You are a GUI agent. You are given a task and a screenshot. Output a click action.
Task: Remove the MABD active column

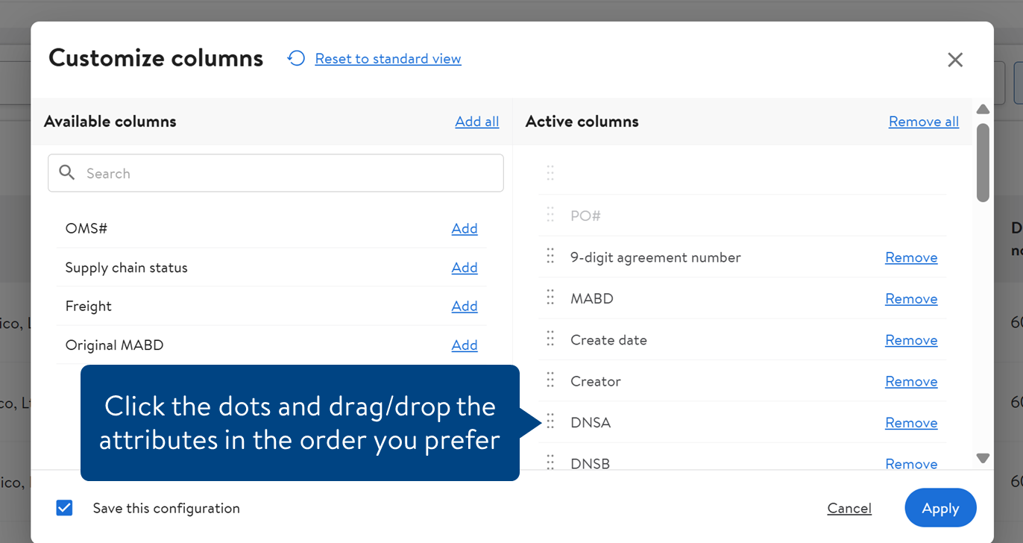pos(911,298)
